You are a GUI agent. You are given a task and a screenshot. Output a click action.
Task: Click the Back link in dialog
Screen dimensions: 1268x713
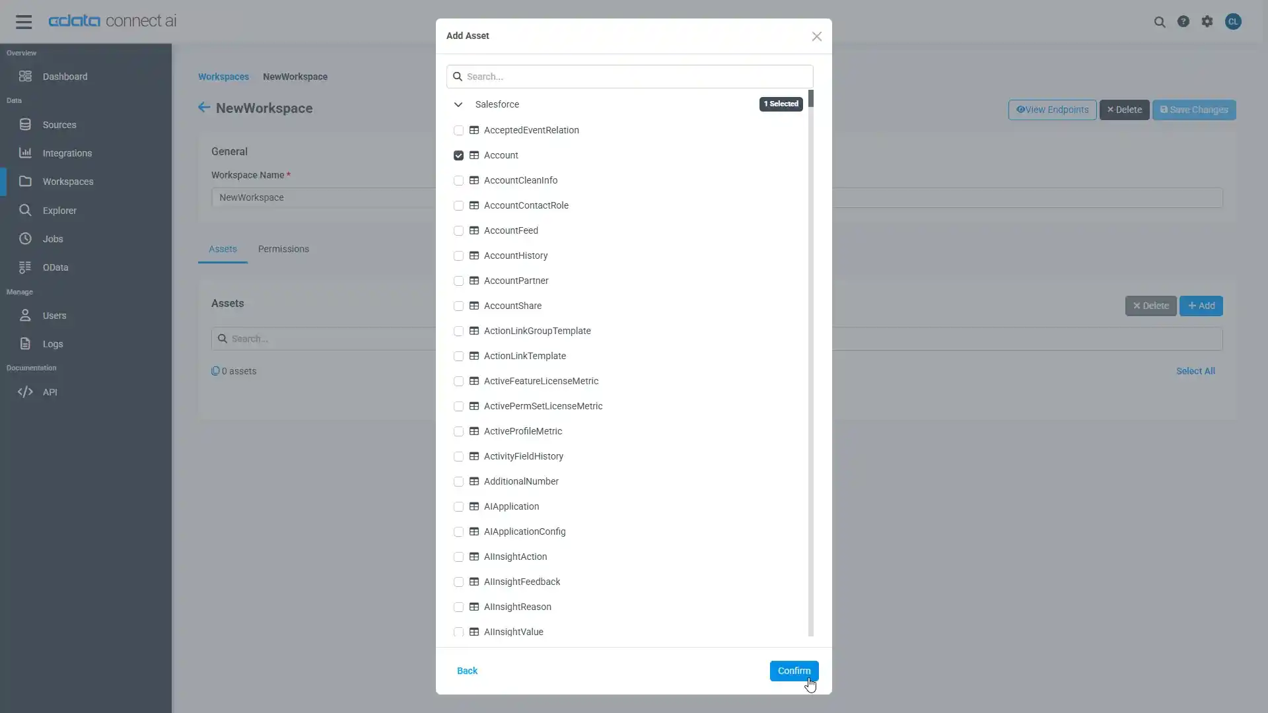pos(467,671)
